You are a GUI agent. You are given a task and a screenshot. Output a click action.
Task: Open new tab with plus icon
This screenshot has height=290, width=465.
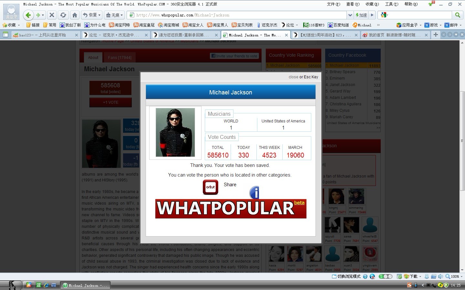436,35
